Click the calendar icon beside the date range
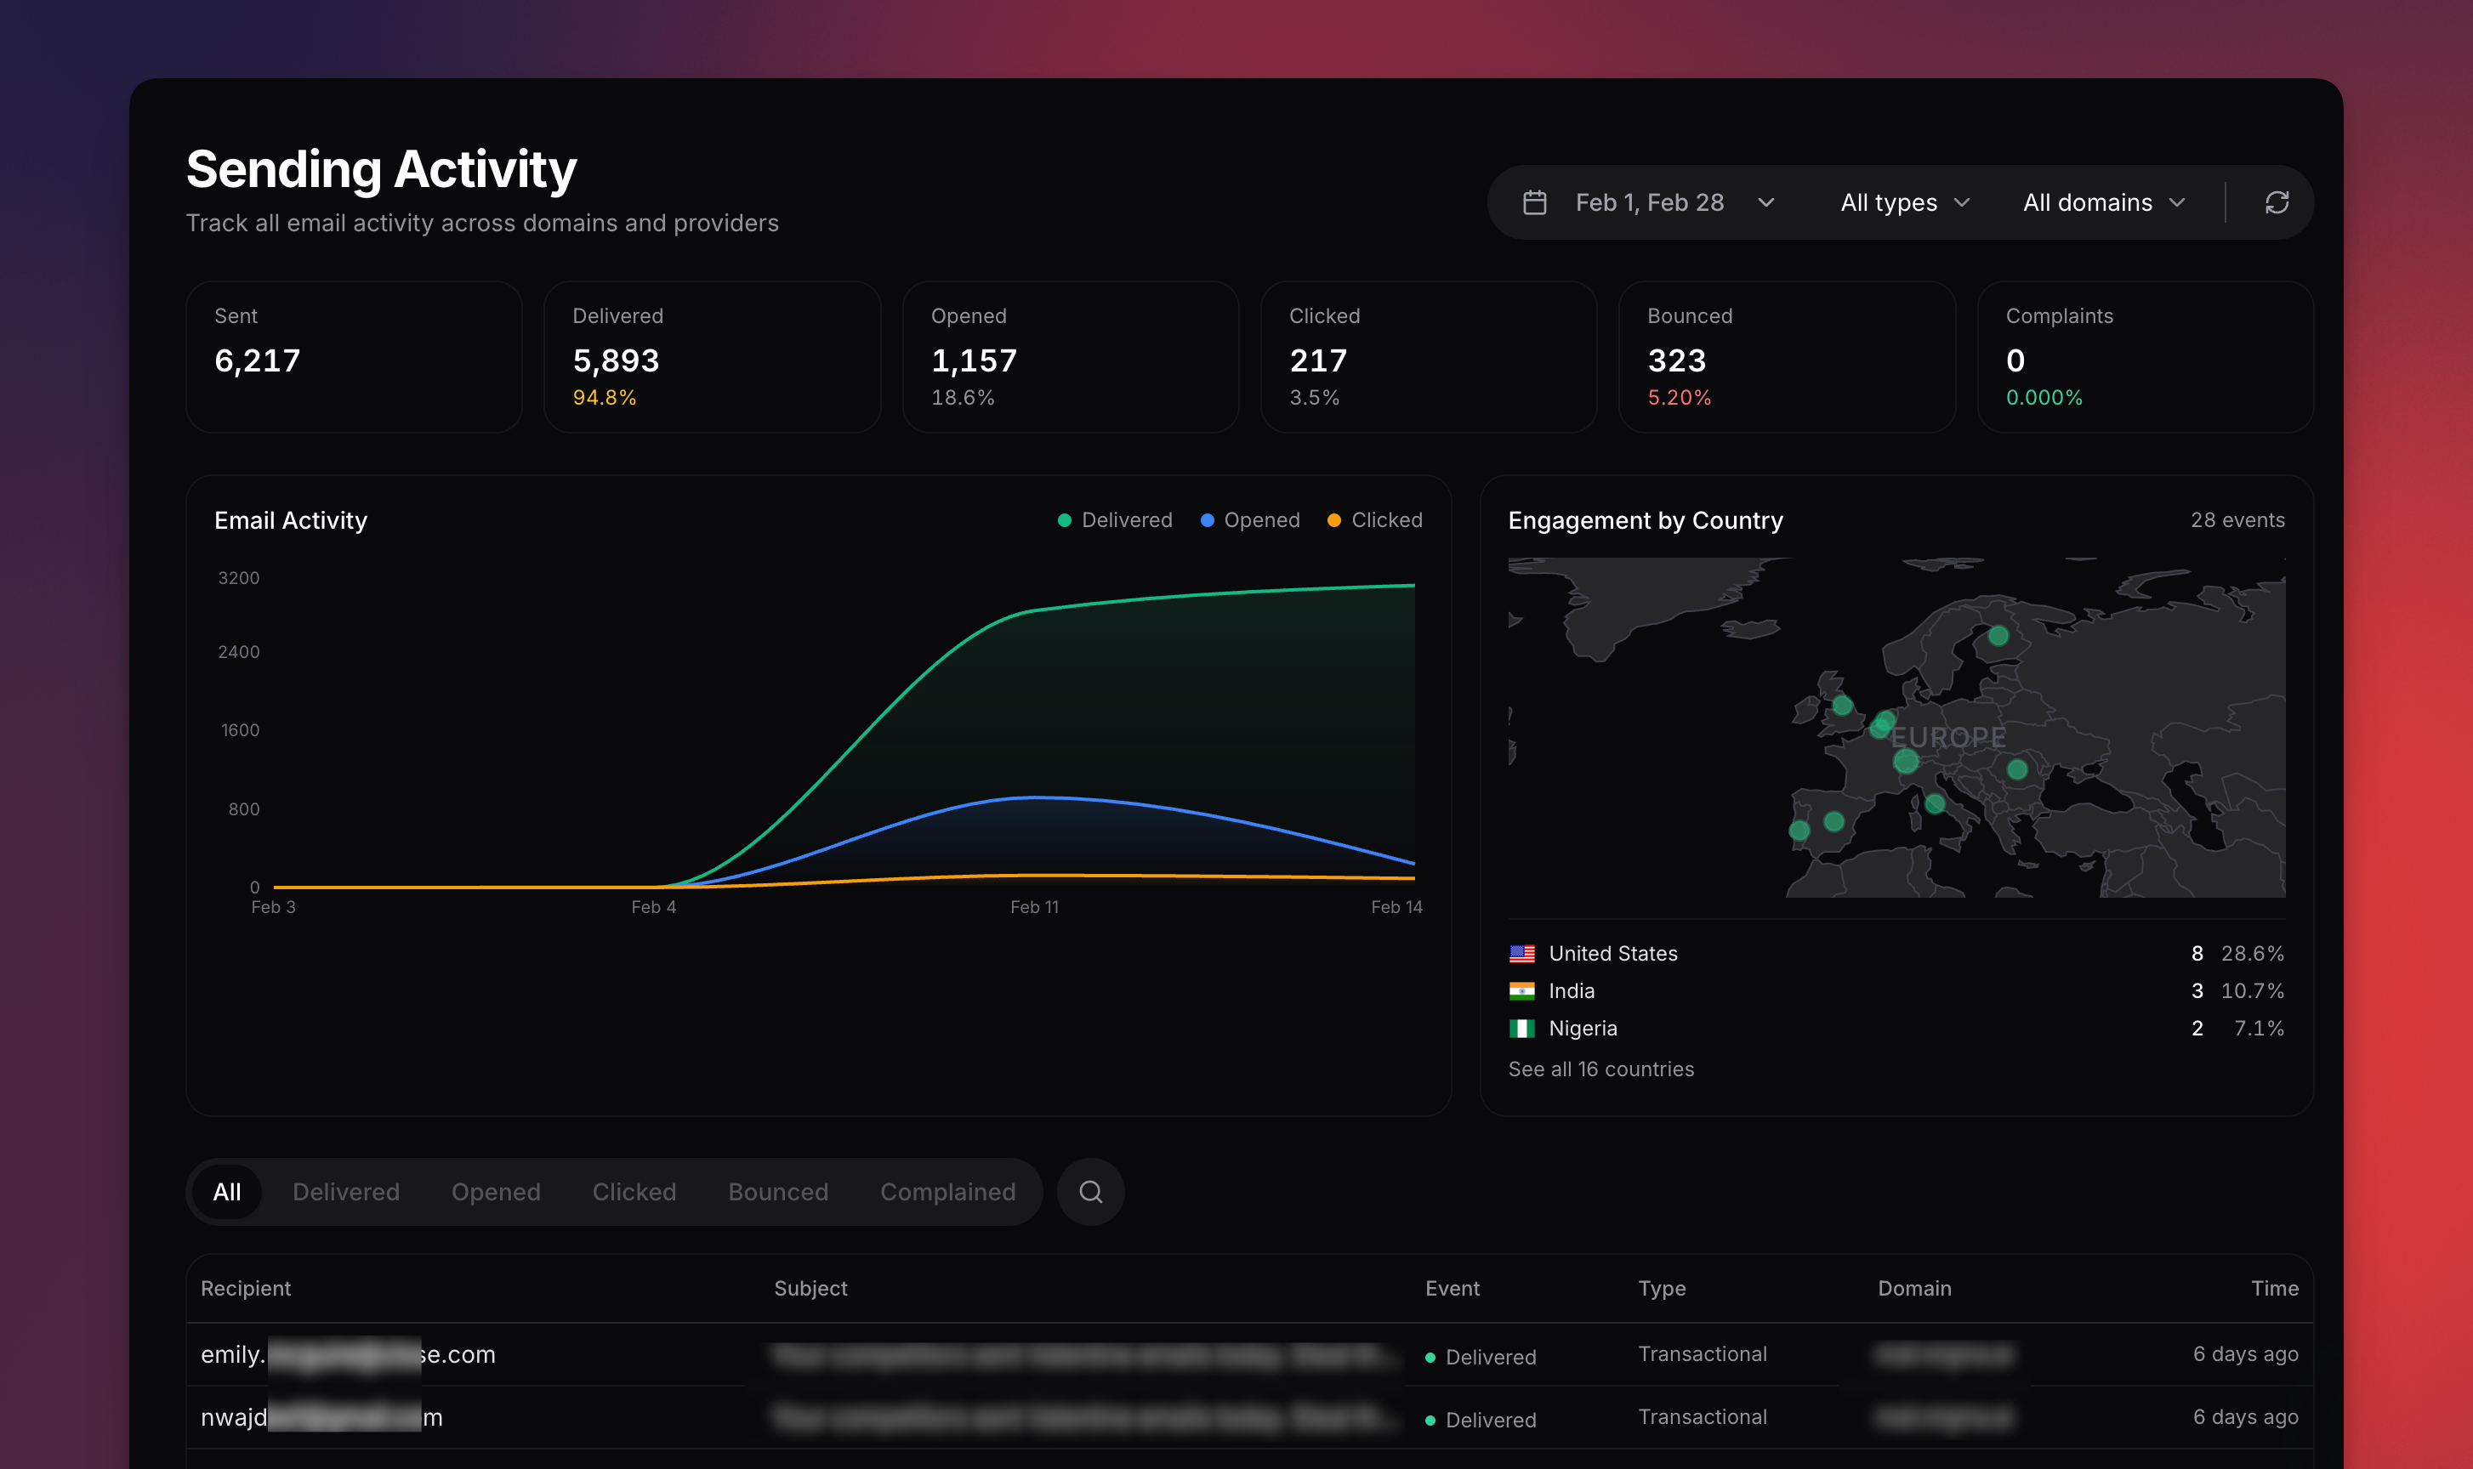This screenshot has height=1469, width=2473. pos(1534,202)
